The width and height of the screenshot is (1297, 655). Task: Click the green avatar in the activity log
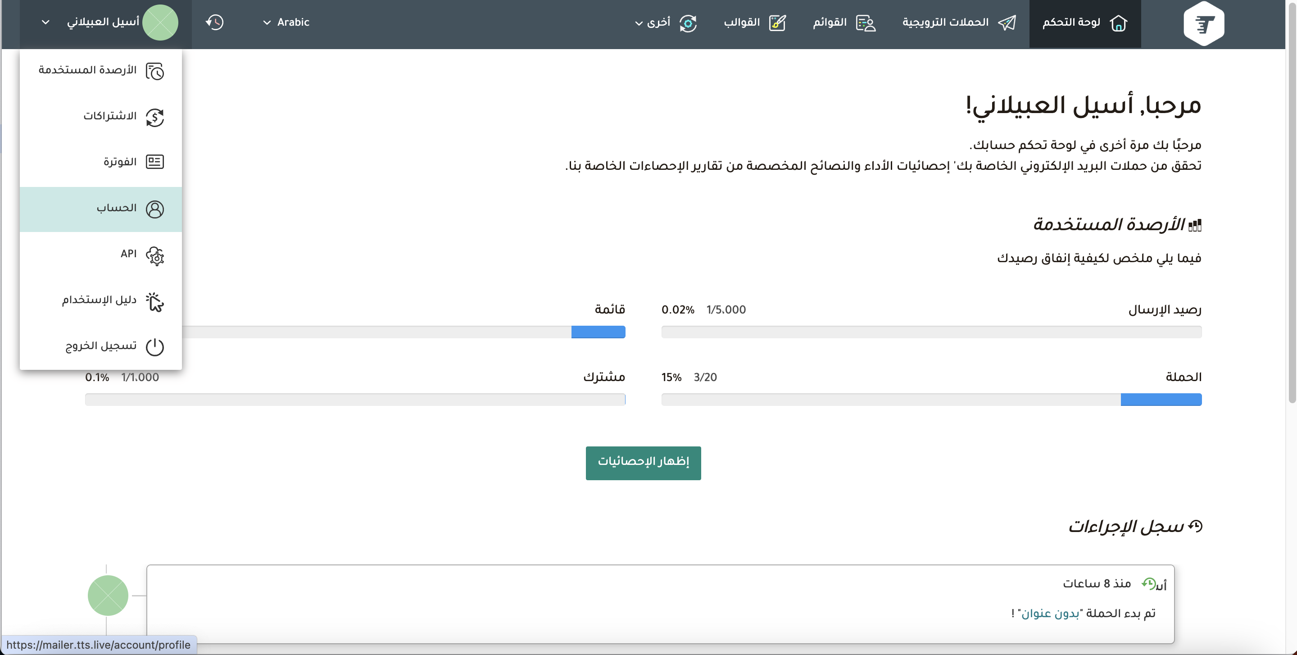(108, 595)
